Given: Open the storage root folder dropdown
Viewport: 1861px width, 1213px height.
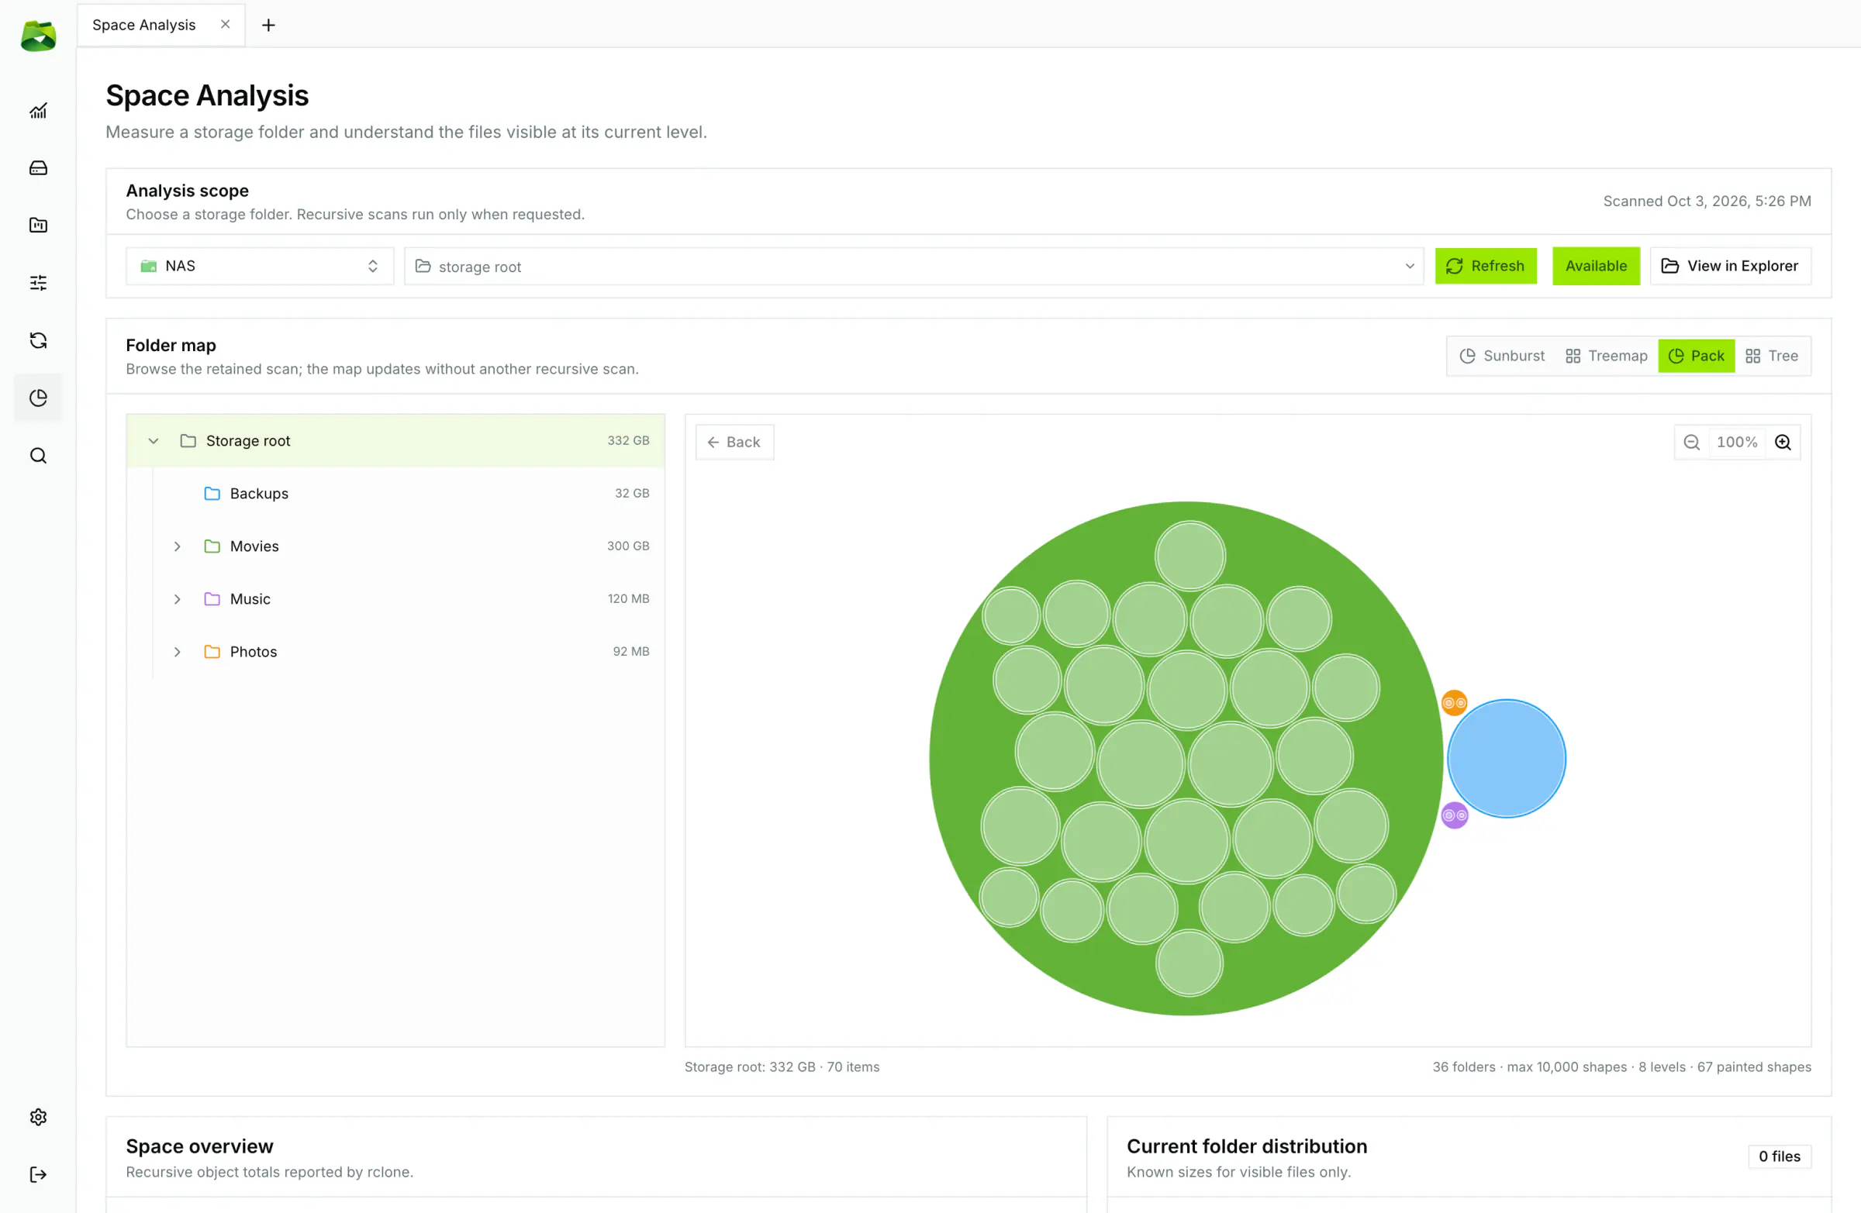Looking at the screenshot, I should tap(913, 266).
